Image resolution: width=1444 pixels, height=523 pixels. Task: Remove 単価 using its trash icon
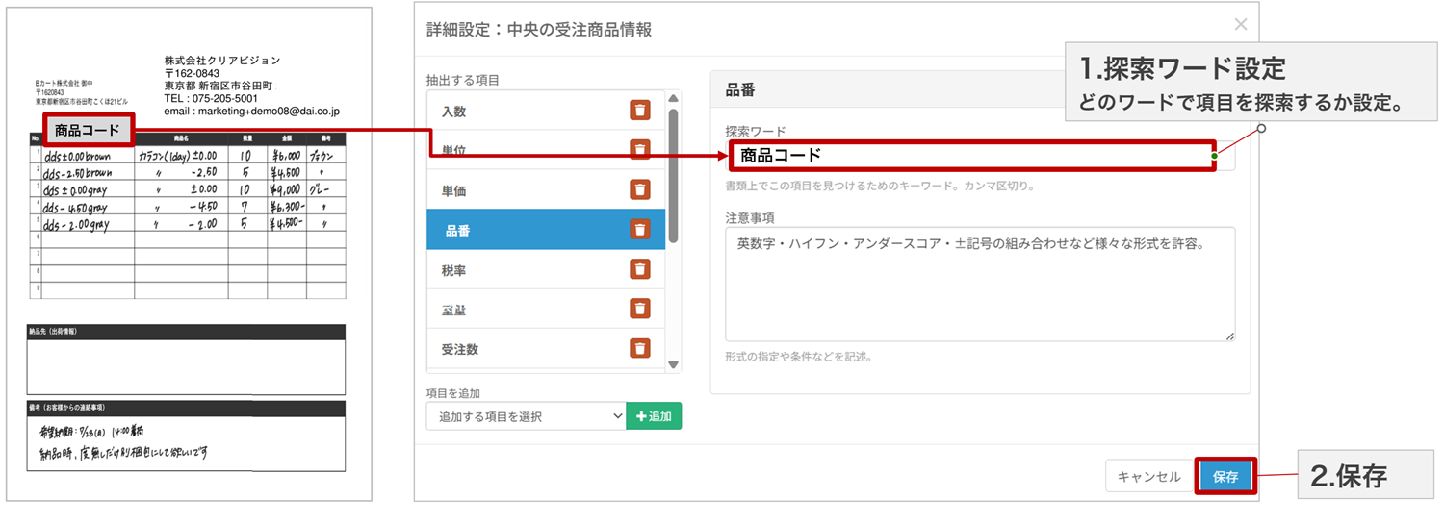point(640,190)
